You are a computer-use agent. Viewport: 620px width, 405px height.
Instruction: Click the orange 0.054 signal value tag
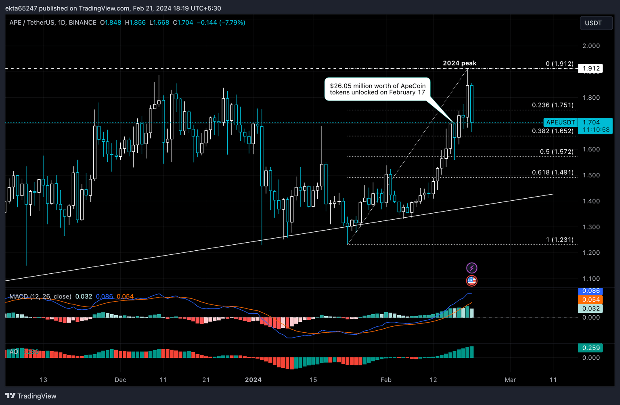click(x=591, y=300)
